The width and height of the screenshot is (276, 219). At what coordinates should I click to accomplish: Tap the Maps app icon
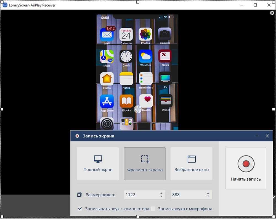pos(107,57)
